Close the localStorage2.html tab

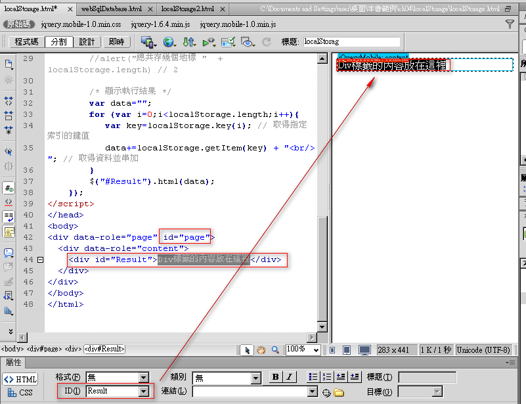[x=223, y=9]
